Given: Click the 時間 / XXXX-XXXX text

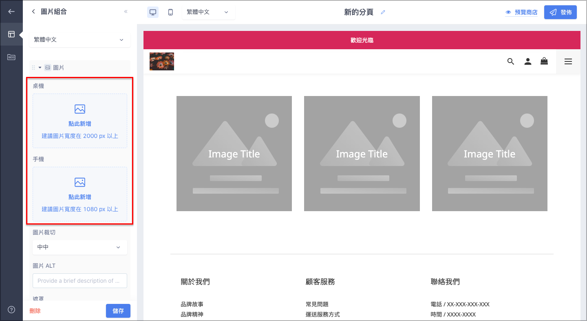Looking at the screenshot, I should pos(453,314).
